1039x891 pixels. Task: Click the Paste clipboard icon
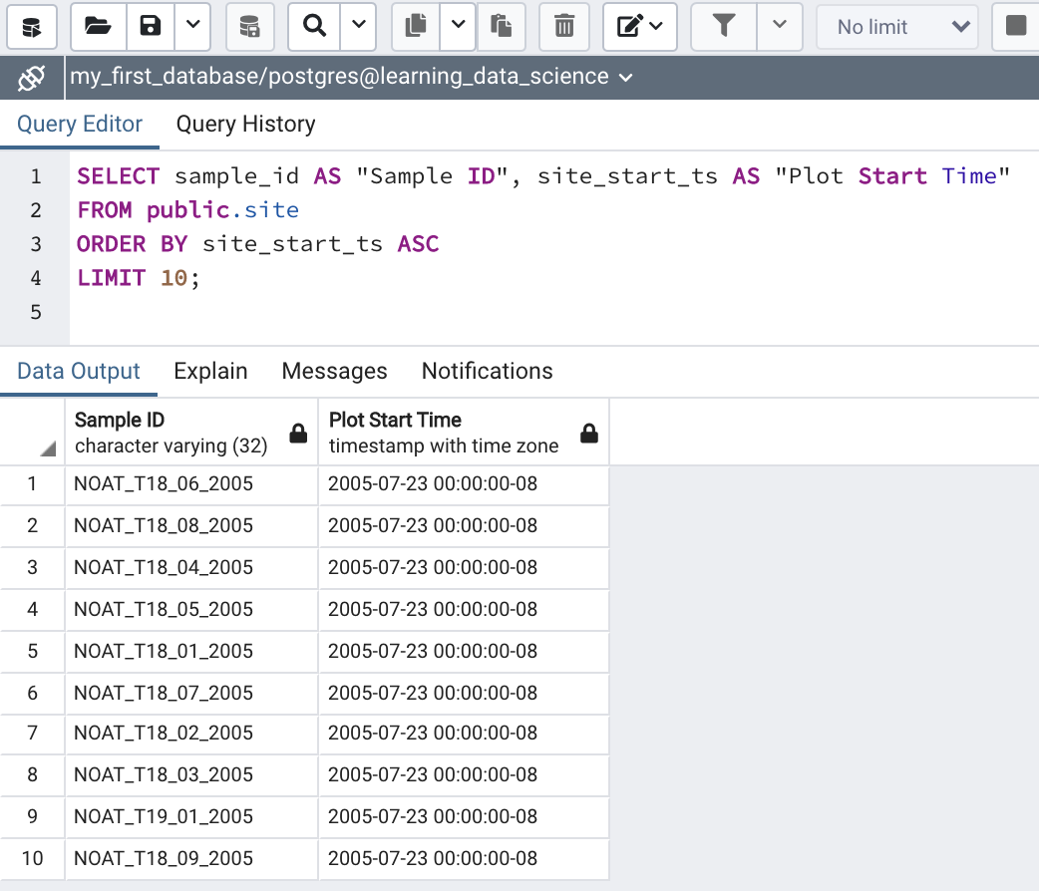coord(502,27)
